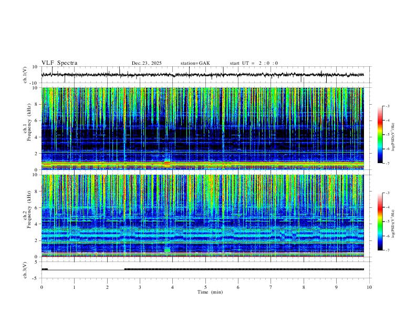Click the ch.1 colorbar 'log(PSD)(V²/Hz)' label
Image resolution: width=416 pixels, height=322 pixels.
393,137
